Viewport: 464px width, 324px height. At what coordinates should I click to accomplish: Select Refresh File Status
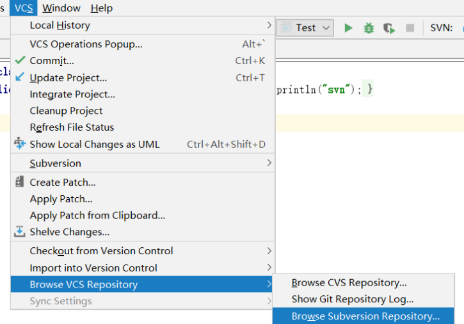(x=72, y=127)
